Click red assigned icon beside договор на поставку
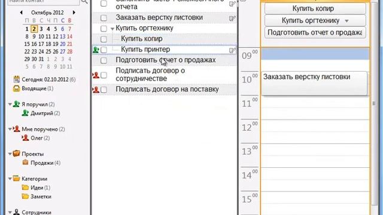The height and width of the screenshot is (215, 383). pyautogui.click(x=96, y=90)
